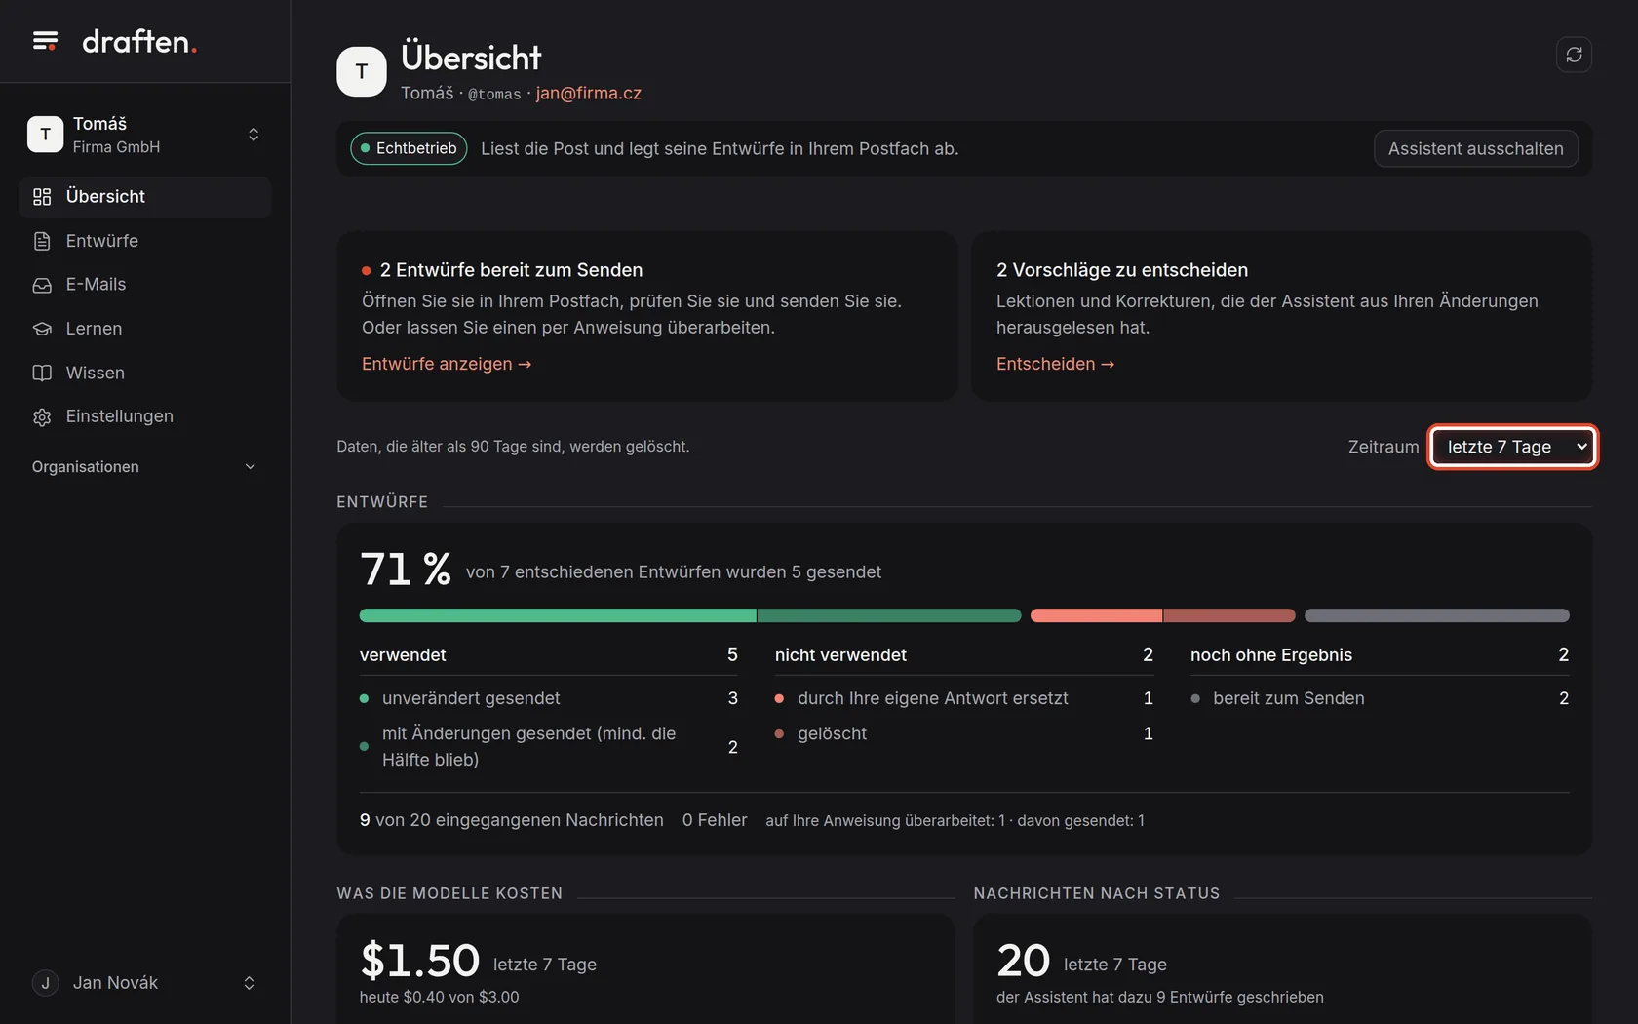This screenshot has width=1638, height=1024.
Task: Click the jan@firma.cz email address
Action: 589,94
